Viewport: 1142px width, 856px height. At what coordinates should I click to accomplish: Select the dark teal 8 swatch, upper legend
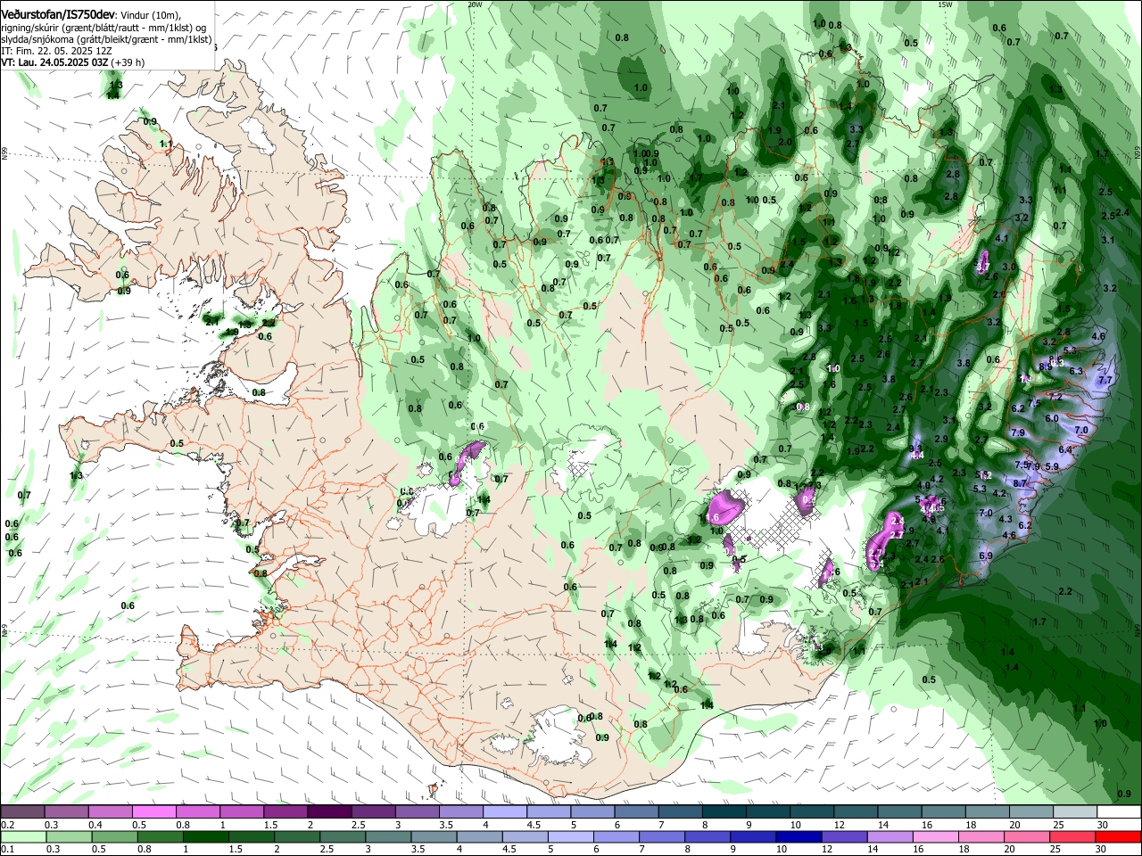724,811
